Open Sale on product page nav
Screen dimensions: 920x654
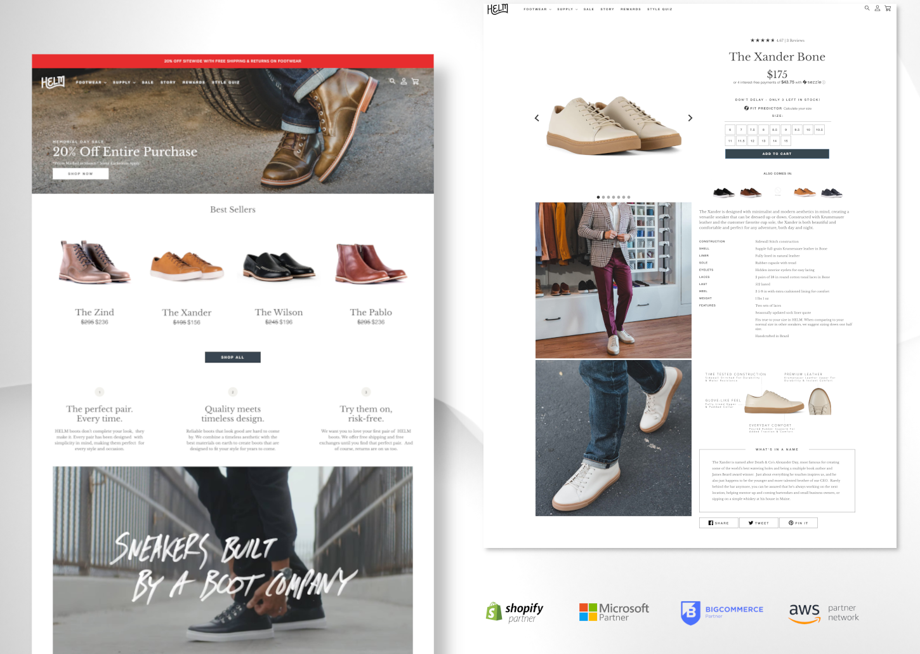tap(589, 9)
